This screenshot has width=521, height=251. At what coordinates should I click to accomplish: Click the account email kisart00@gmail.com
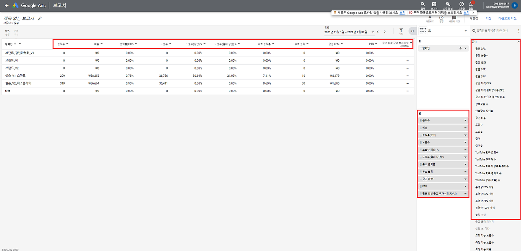tap(498, 7)
